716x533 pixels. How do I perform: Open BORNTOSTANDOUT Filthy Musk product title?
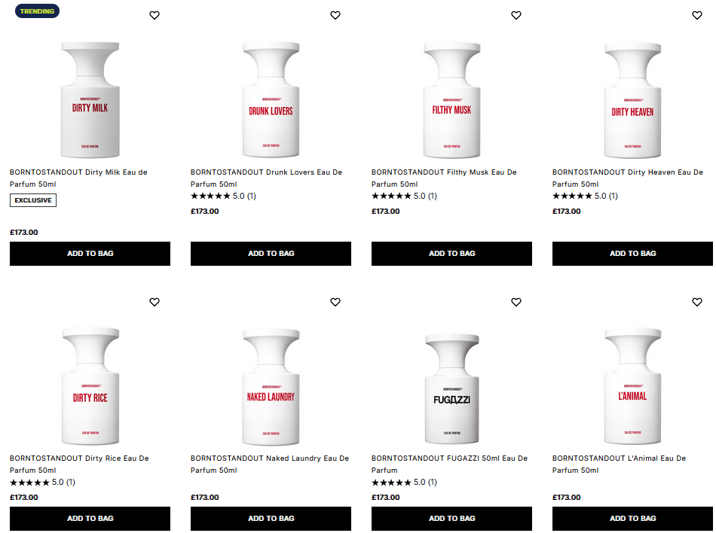pyautogui.click(x=443, y=178)
